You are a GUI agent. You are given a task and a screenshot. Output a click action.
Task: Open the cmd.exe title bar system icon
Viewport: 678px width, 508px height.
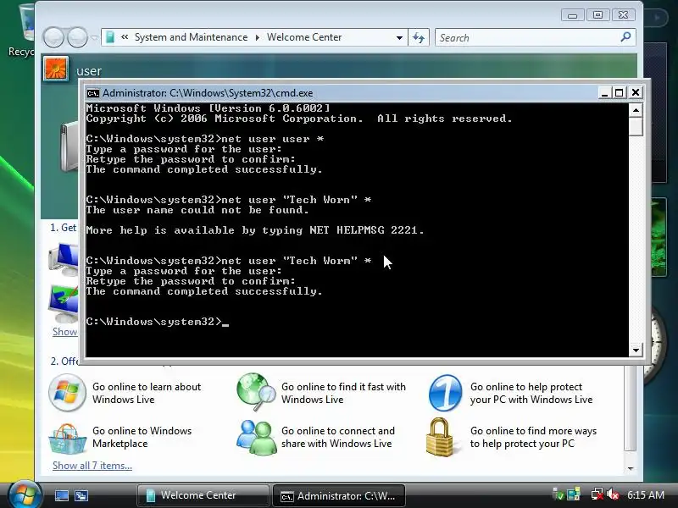(x=92, y=93)
